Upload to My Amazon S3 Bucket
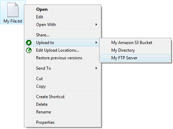This screenshot has width=173, height=129. click(x=132, y=43)
